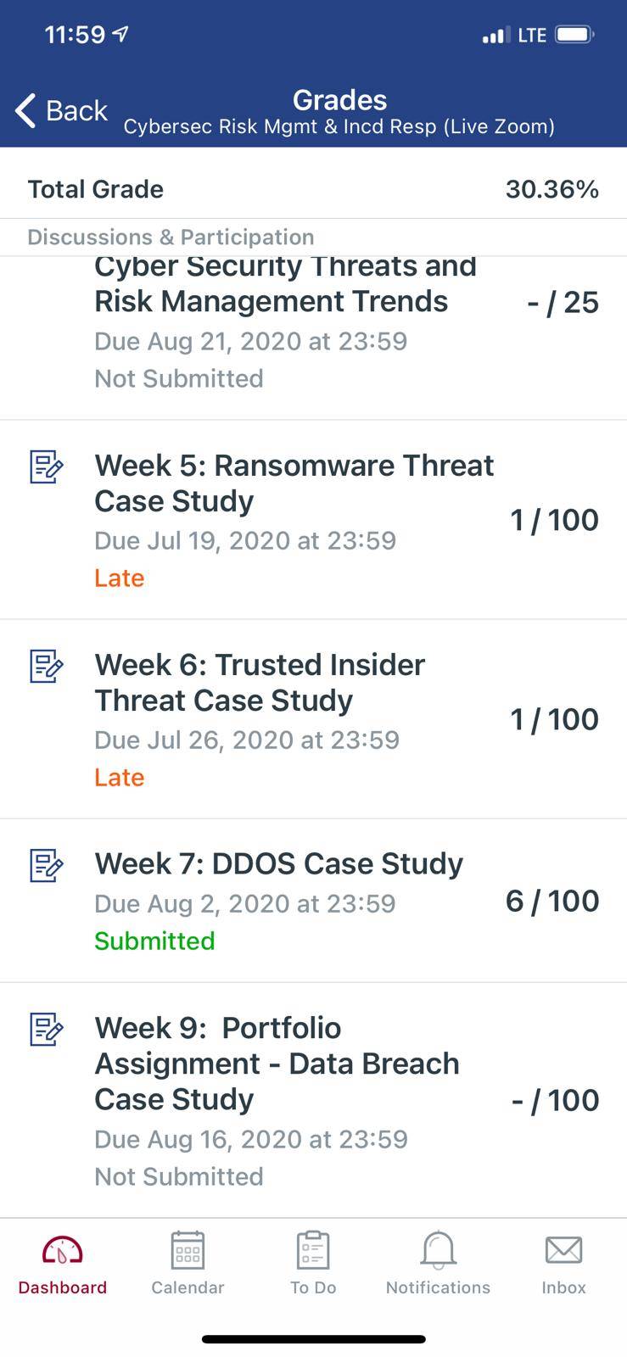627x1357 pixels.
Task: Tap the 6 / 100 score for Week 7
Action: coord(552,901)
